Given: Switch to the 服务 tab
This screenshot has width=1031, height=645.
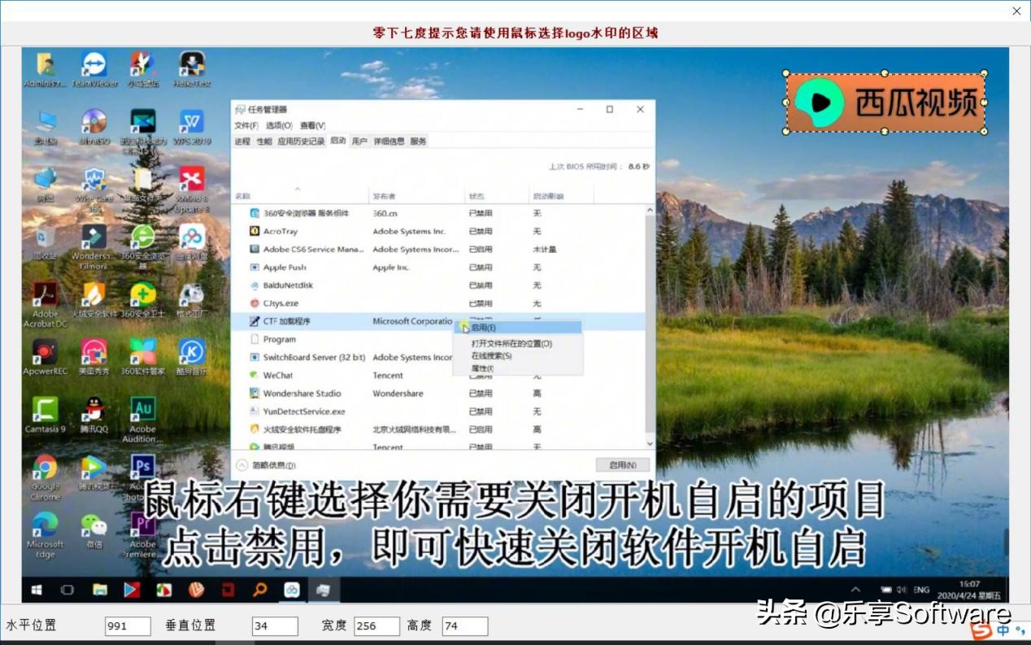Looking at the screenshot, I should click(418, 141).
